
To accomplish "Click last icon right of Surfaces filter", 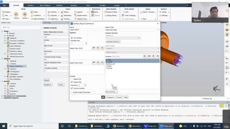I will [158, 57].
